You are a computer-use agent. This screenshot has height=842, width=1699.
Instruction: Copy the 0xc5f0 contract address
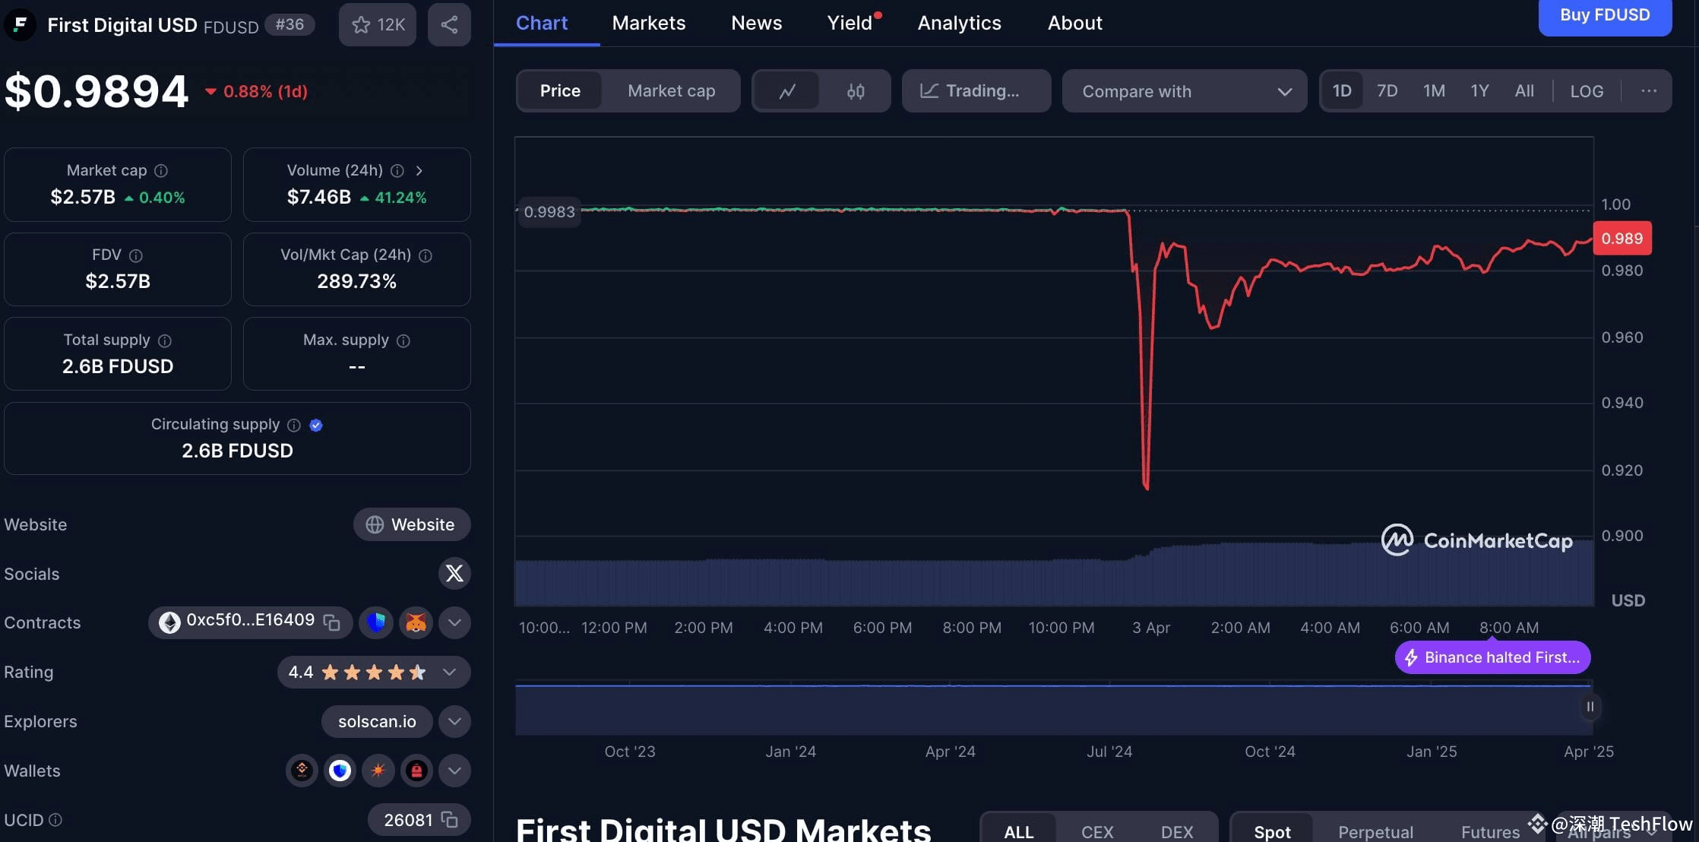click(x=331, y=622)
